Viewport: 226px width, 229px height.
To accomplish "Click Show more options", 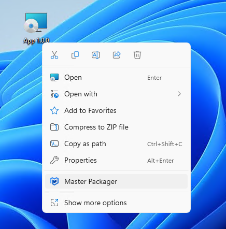I will click(x=116, y=203).
